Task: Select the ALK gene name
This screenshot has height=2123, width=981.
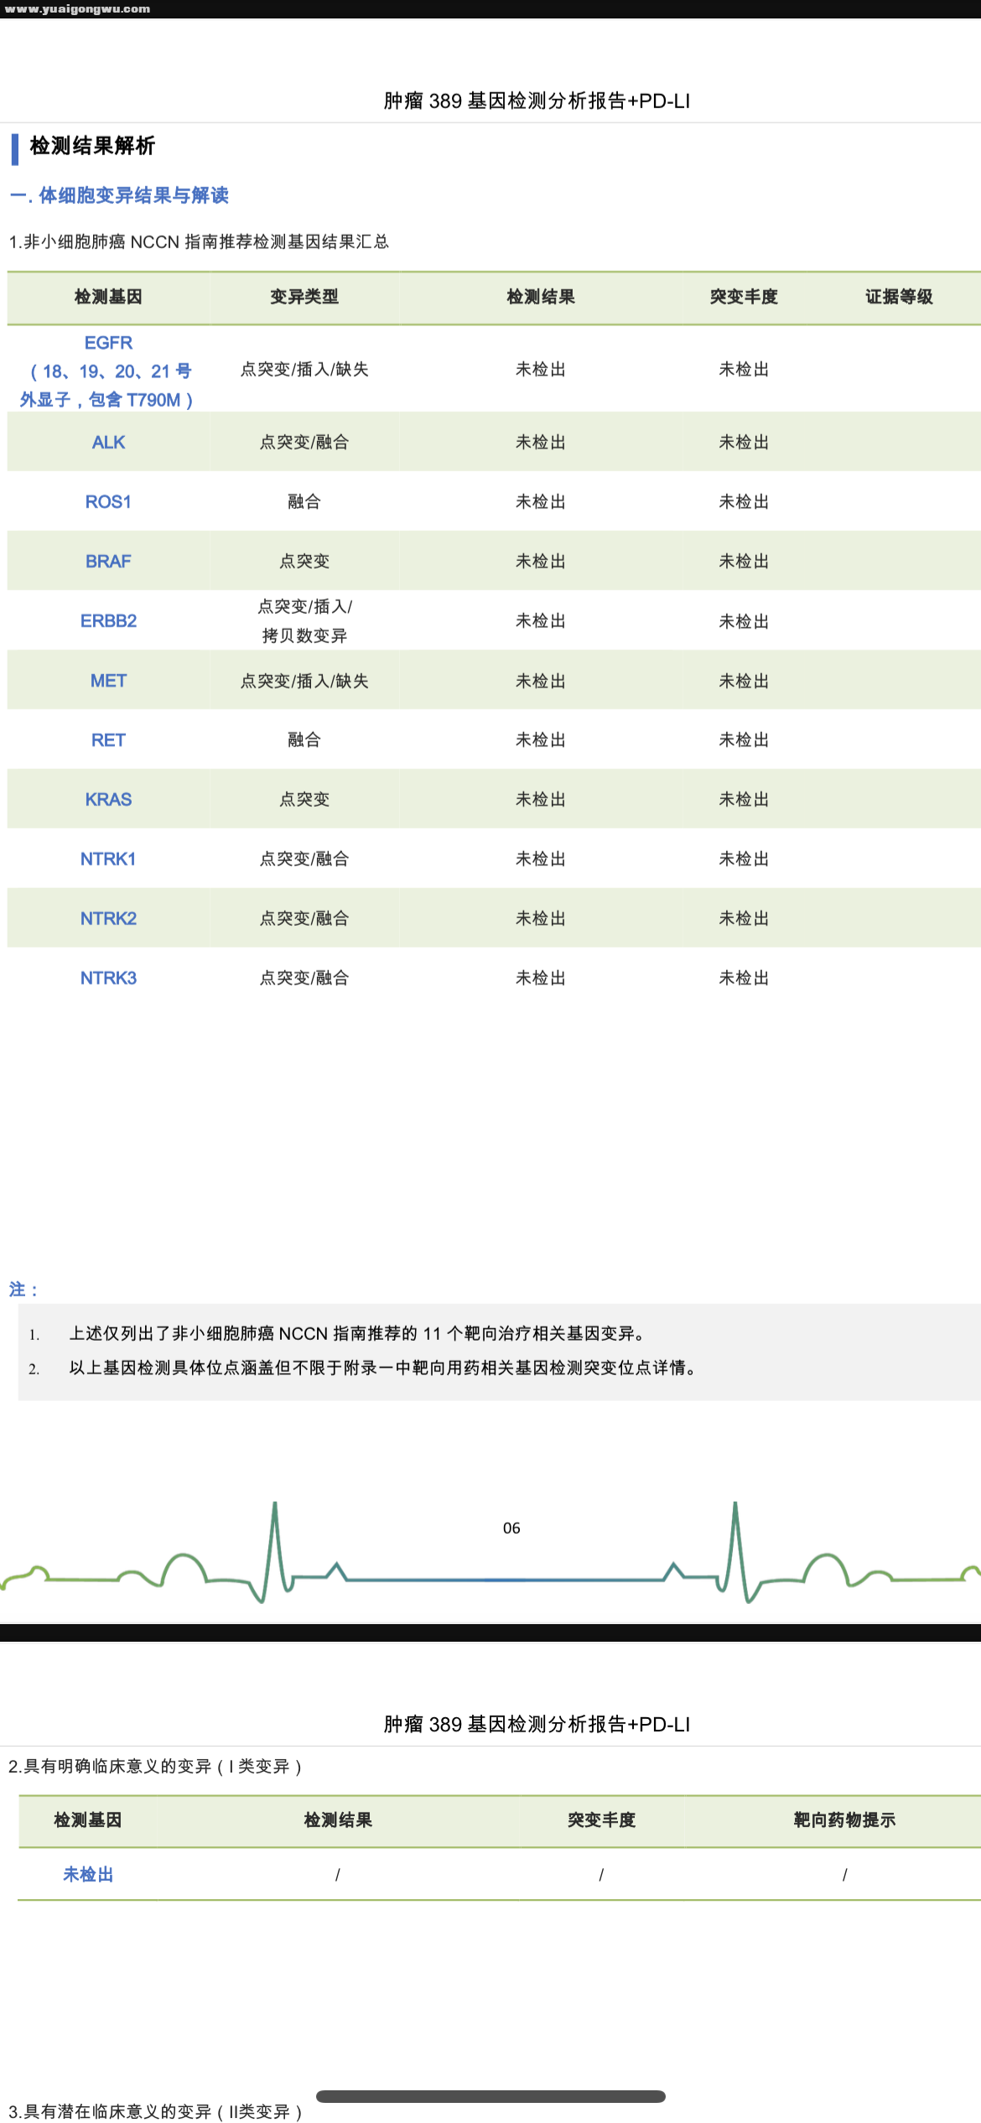Action: pyautogui.click(x=108, y=442)
